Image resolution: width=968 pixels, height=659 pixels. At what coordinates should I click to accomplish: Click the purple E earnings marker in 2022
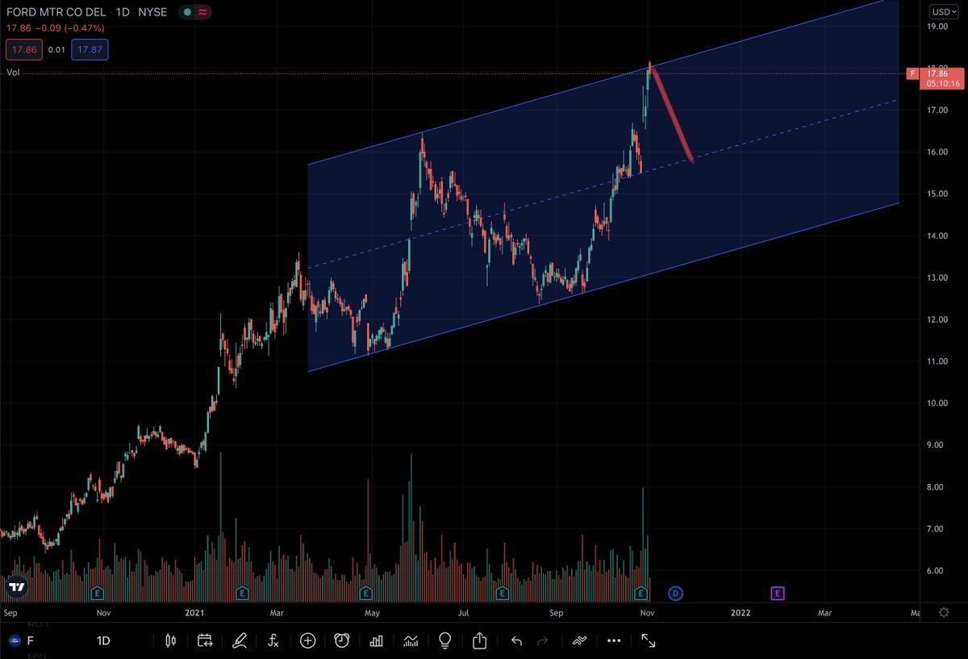[x=778, y=594]
